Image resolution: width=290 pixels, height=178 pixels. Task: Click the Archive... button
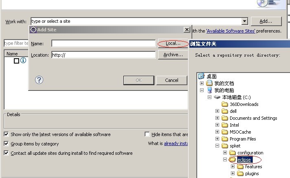click(173, 55)
